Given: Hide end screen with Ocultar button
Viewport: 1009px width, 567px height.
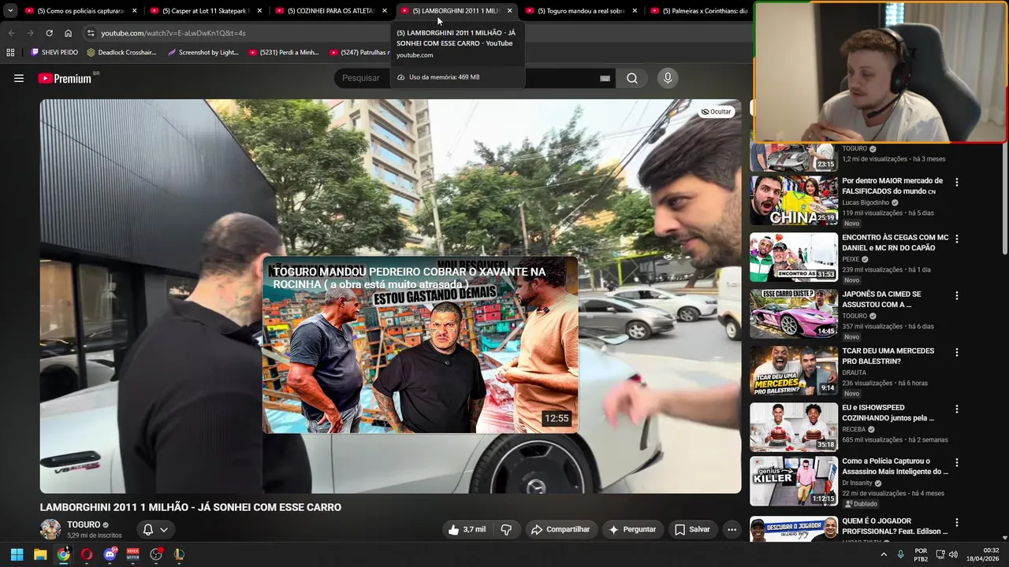Looking at the screenshot, I should coord(716,112).
